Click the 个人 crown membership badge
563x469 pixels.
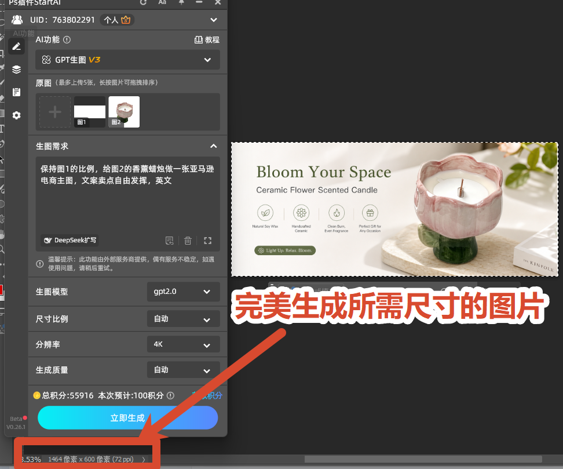[x=117, y=20]
